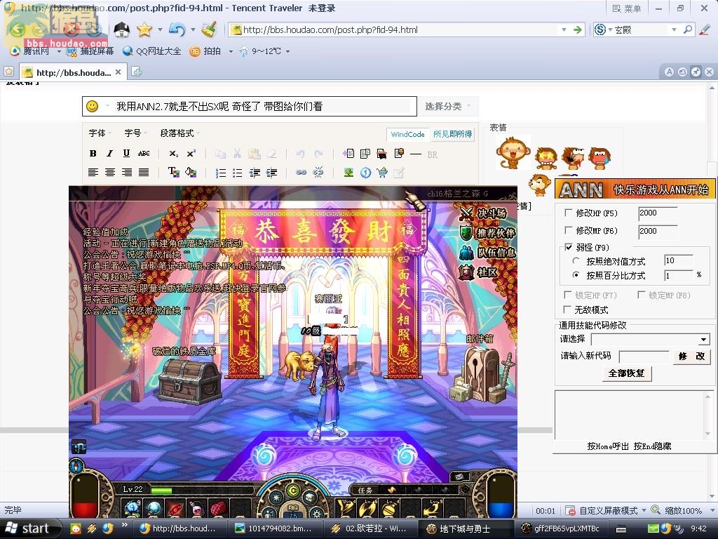
Task: Insert horizontal rule line
Action: click(416, 154)
